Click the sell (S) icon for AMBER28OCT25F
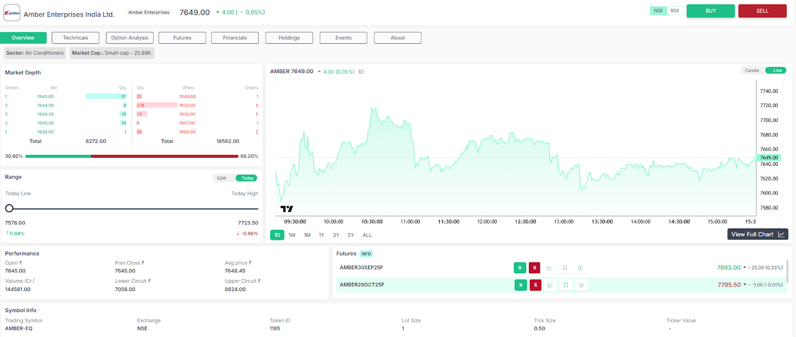796x337 pixels. 535,285
